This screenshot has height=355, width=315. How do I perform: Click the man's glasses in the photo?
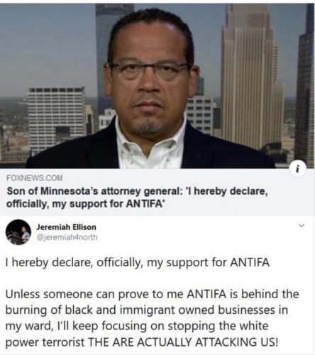click(x=150, y=70)
